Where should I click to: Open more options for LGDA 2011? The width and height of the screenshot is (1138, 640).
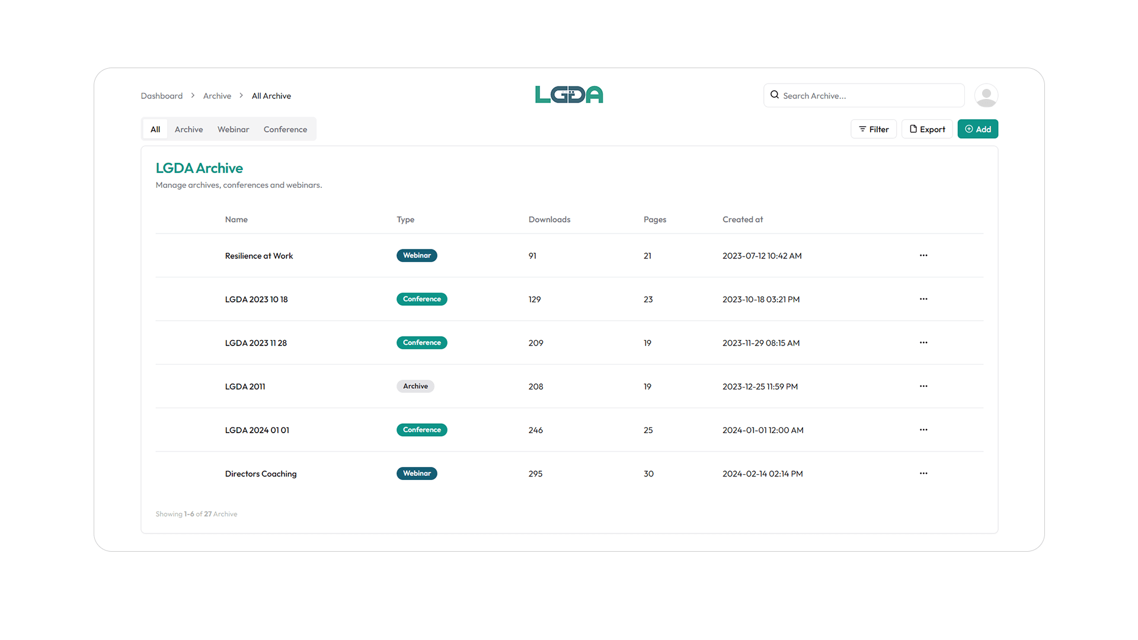[923, 386]
